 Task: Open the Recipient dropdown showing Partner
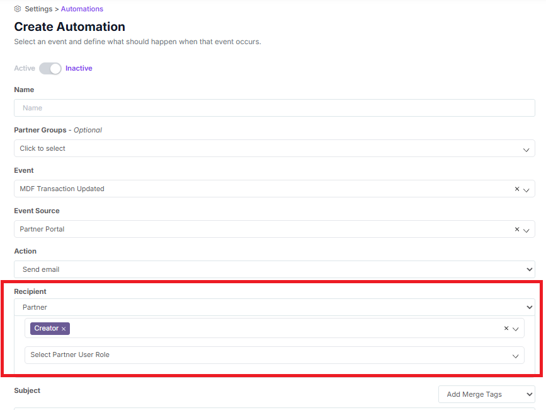tap(275, 307)
